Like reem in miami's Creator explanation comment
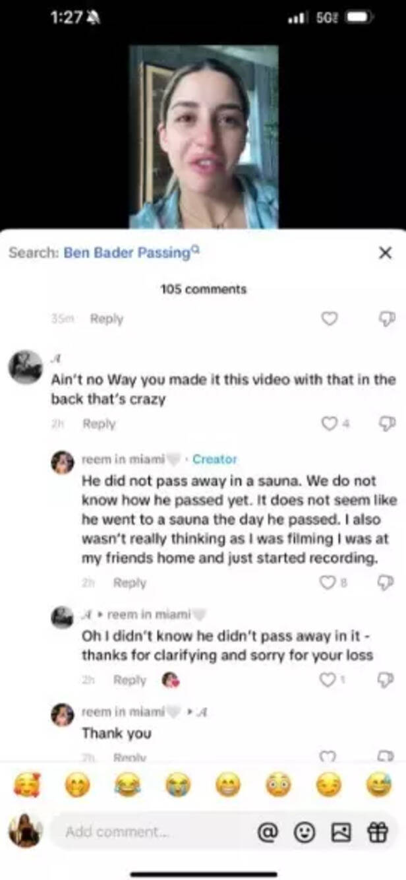406x880 pixels. click(x=329, y=581)
